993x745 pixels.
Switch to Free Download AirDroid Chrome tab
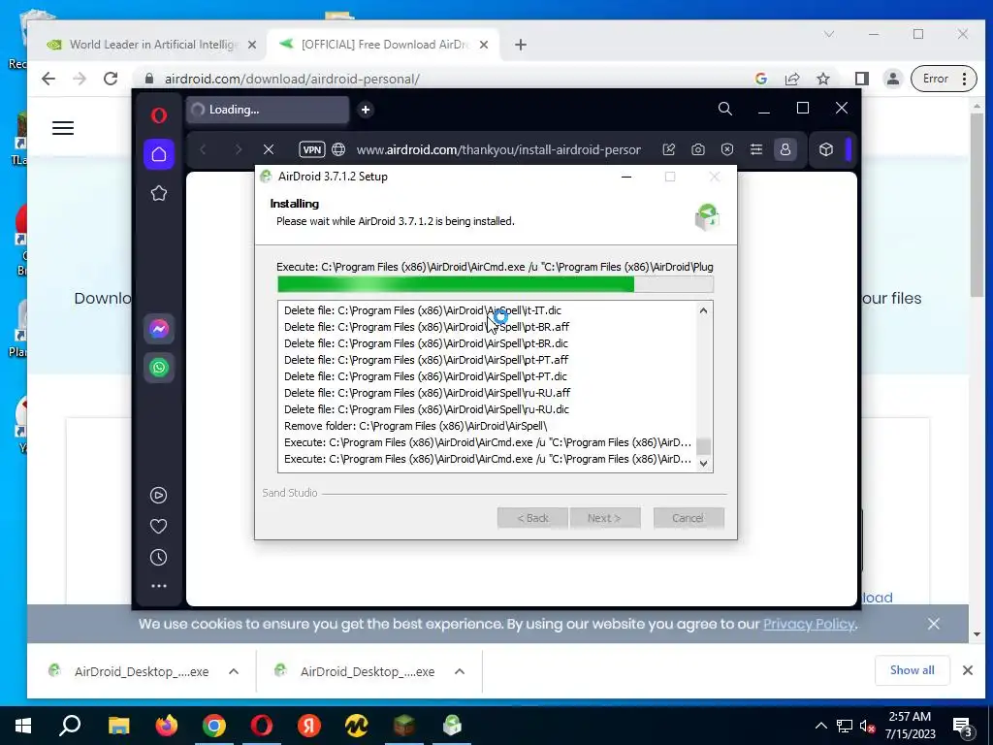[384, 45]
